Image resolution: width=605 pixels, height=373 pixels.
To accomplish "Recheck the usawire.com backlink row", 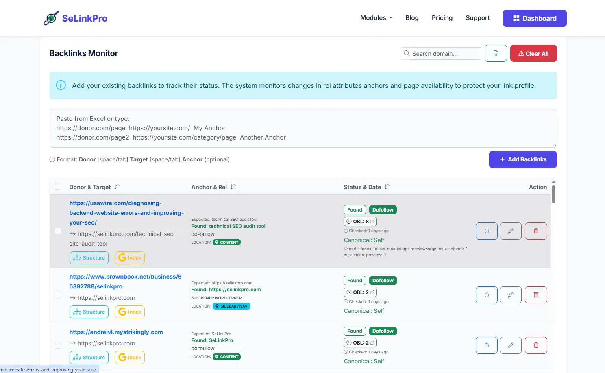I will (x=487, y=231).
